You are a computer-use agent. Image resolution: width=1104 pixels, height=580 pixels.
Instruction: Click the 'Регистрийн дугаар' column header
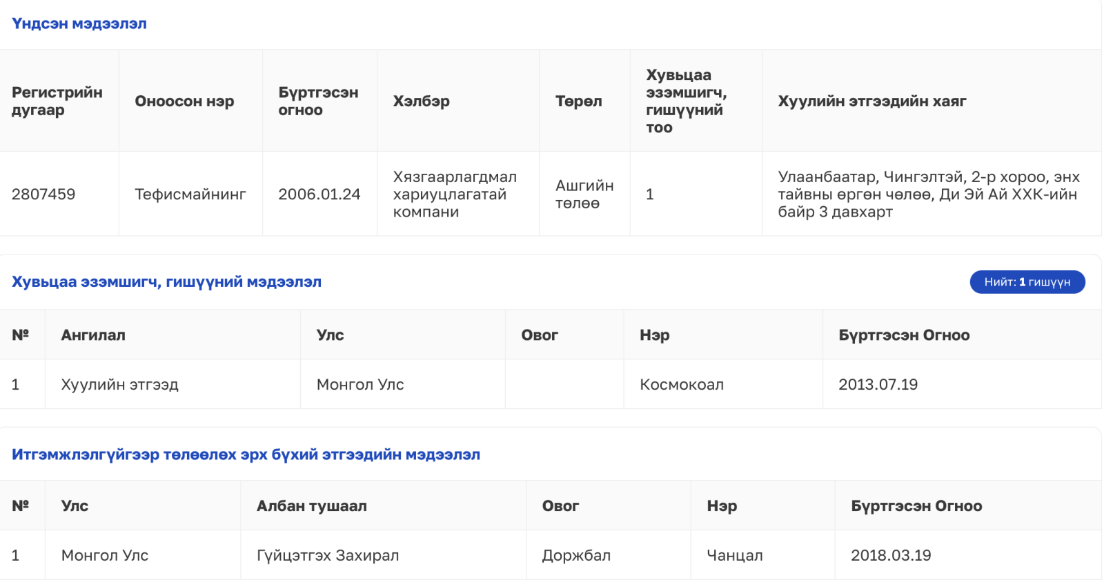[57, 101]
